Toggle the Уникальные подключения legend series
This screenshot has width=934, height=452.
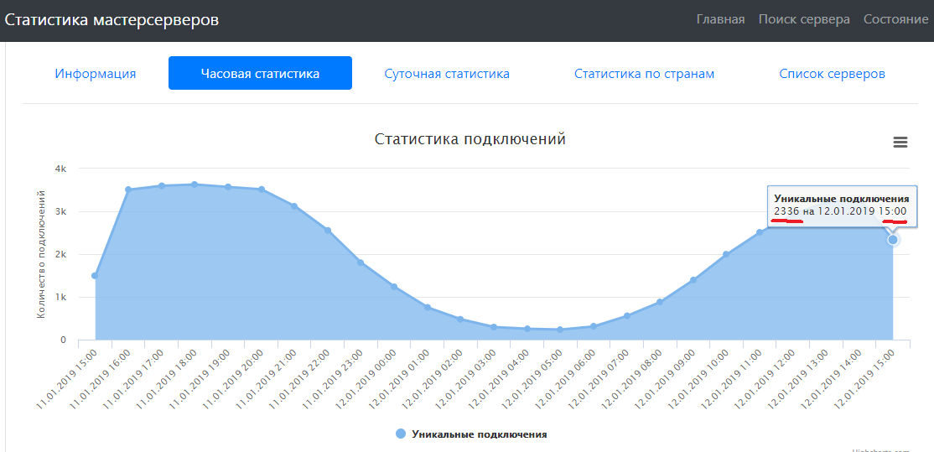tap(471, 434)
